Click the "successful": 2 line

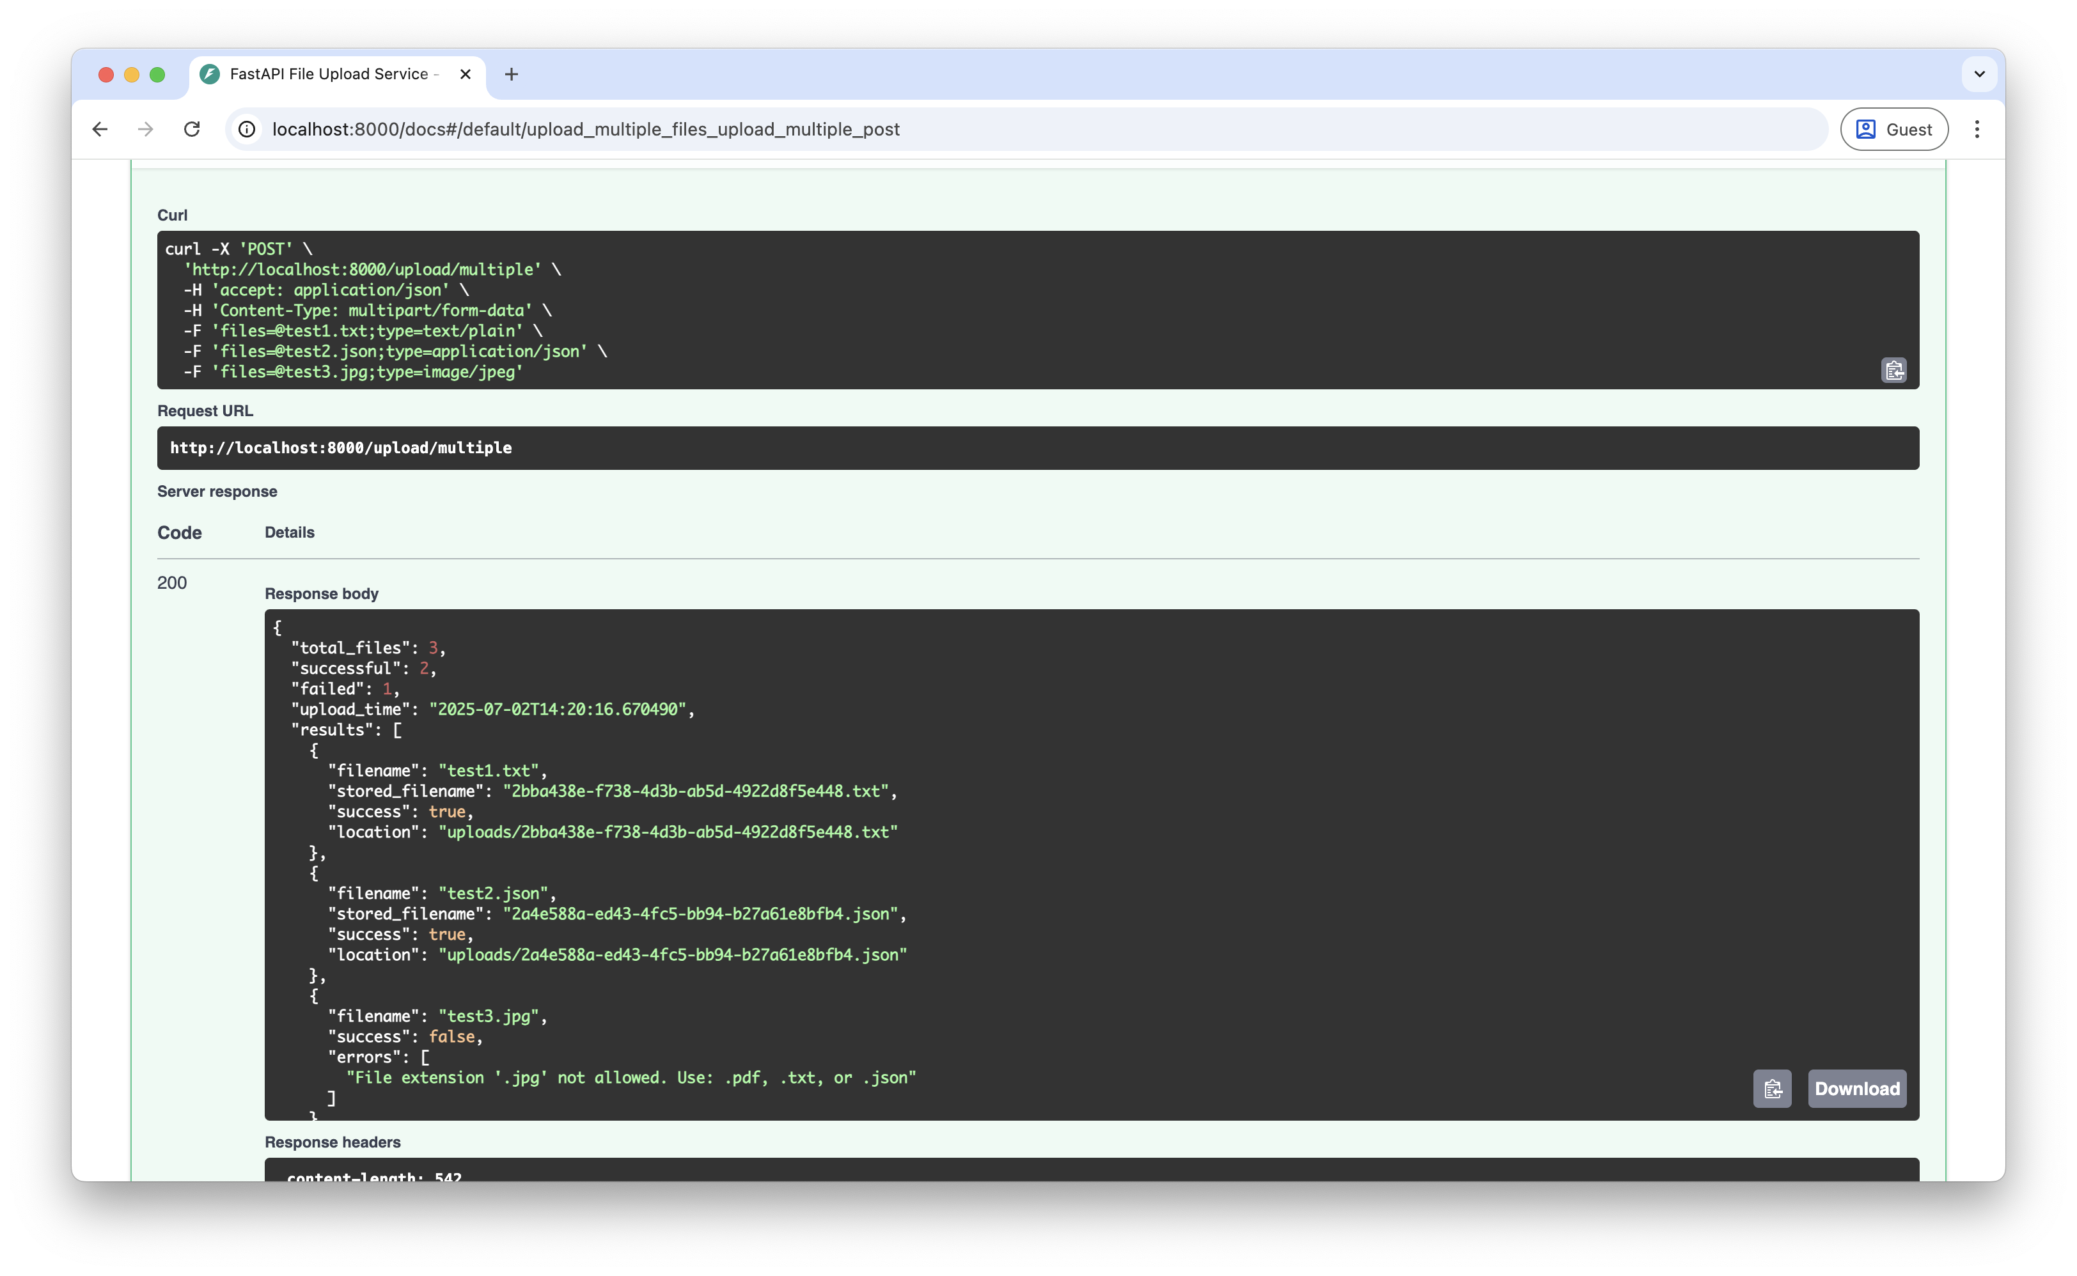[x=364, y=669]
